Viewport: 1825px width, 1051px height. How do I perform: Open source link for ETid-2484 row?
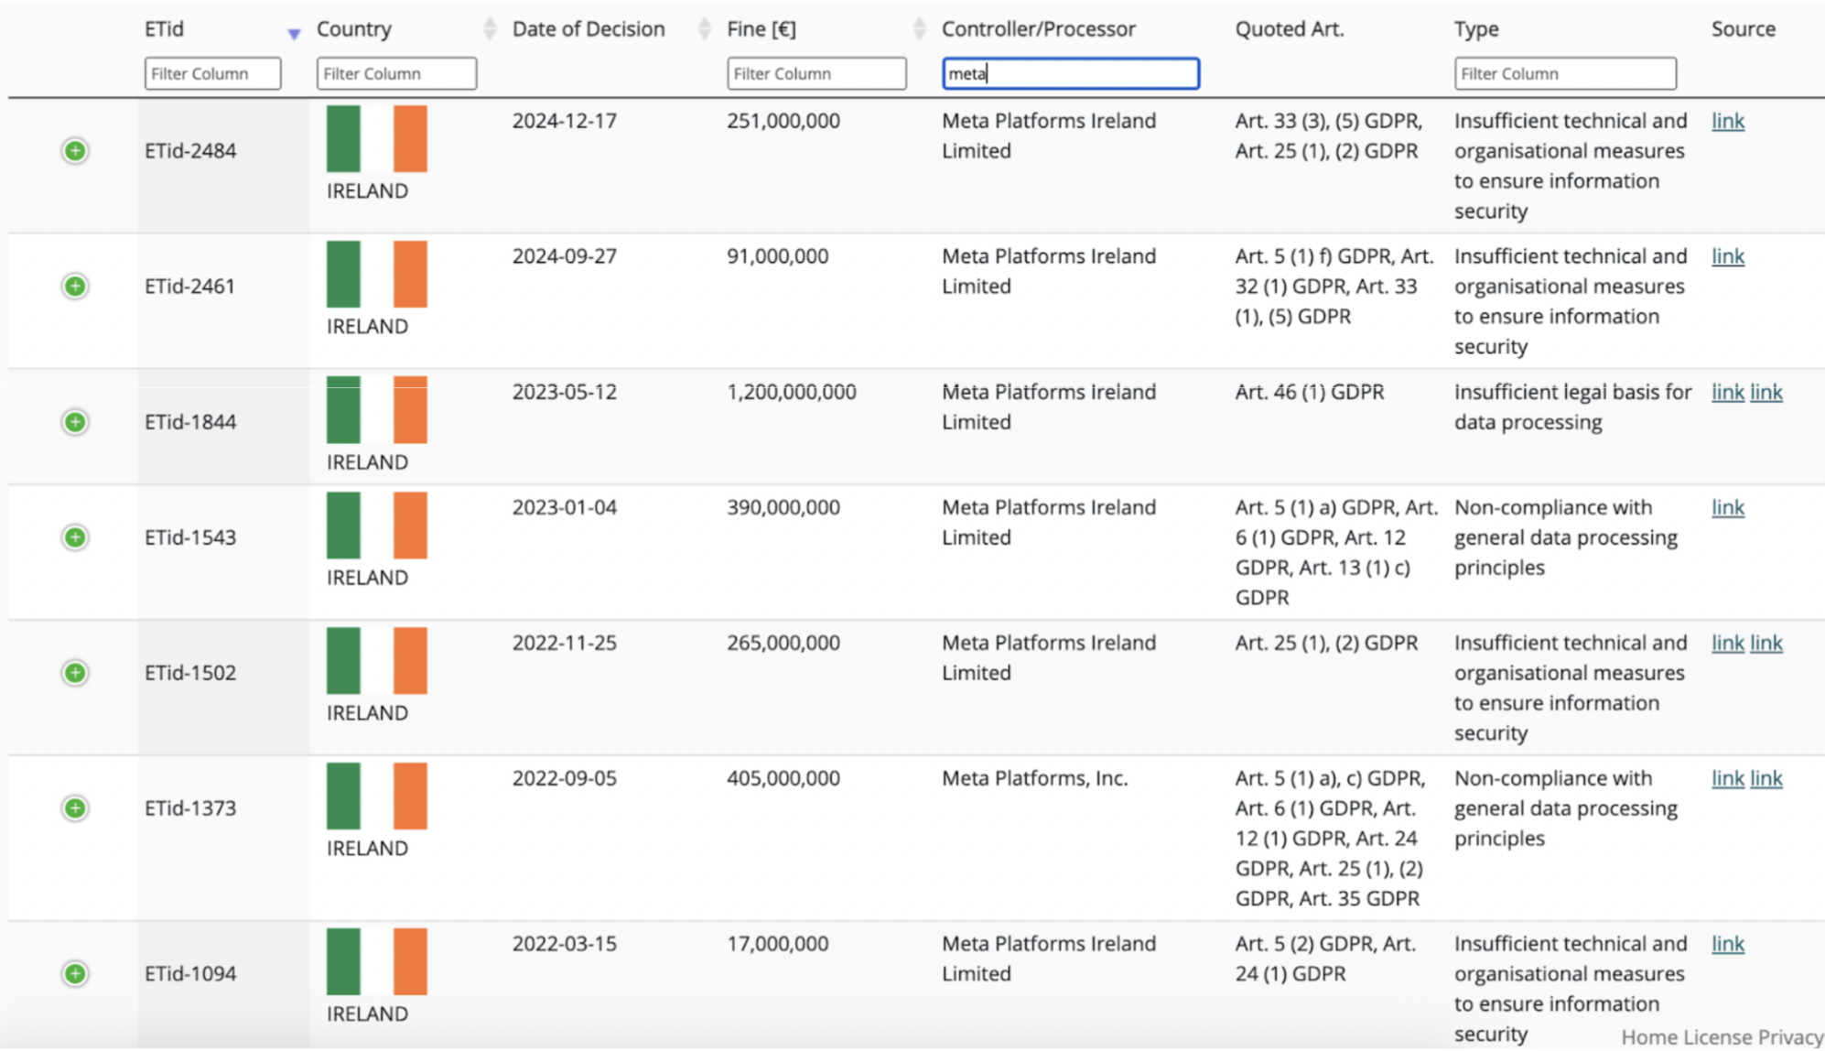1727,121
